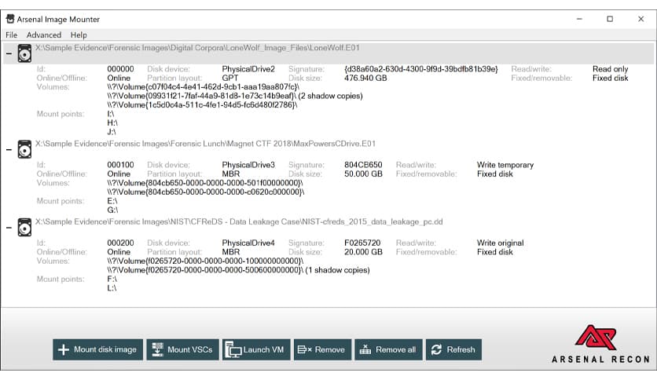Collapse the NIST-cfreds_2015 disk entry
The height and width of the screenshot is (380, 657).
click(x=9, y=228)
